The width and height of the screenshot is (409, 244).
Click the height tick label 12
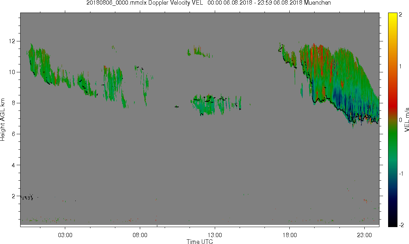(12, 41)
